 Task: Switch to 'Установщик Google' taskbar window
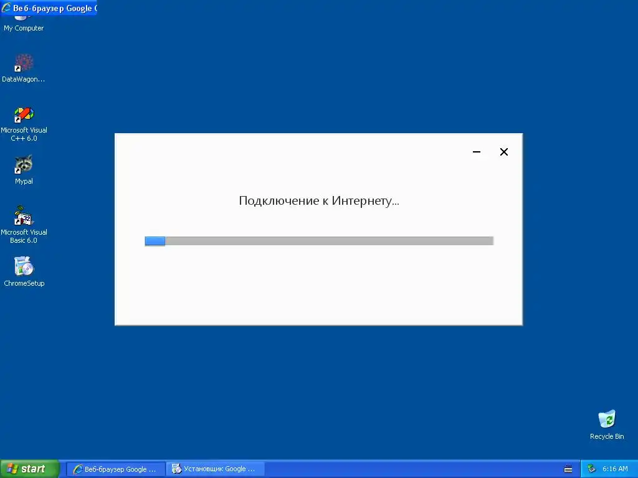(x=215, y=469)
